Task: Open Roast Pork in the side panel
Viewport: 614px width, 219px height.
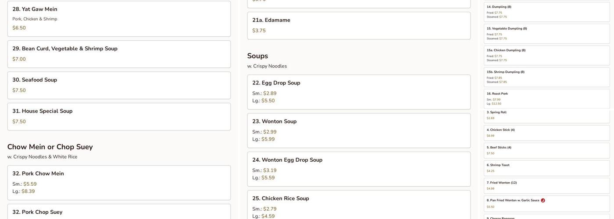Action: coord(546,99)
